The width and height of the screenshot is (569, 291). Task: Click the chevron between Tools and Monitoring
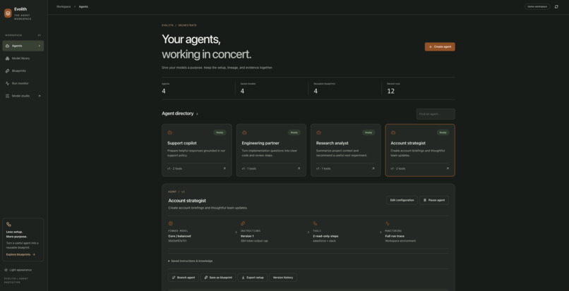381,233
